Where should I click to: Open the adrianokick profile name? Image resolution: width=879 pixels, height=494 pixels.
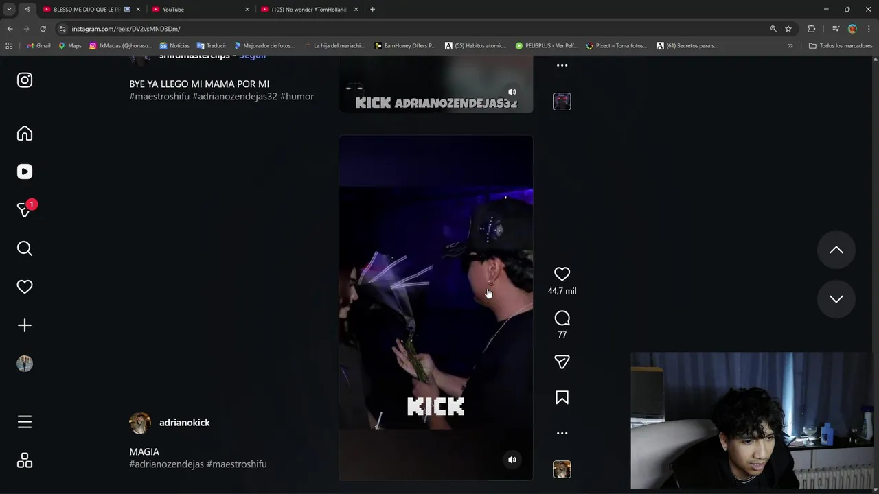(185, 423)
